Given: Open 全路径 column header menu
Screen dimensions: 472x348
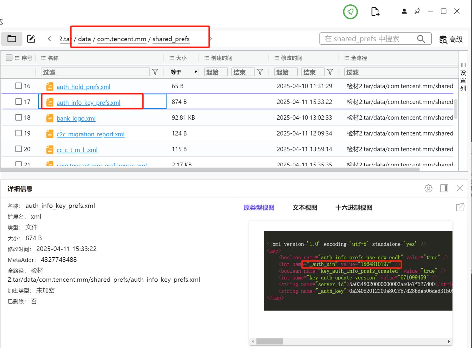Looking at the screenshot, I should click(x=347, y=58).
